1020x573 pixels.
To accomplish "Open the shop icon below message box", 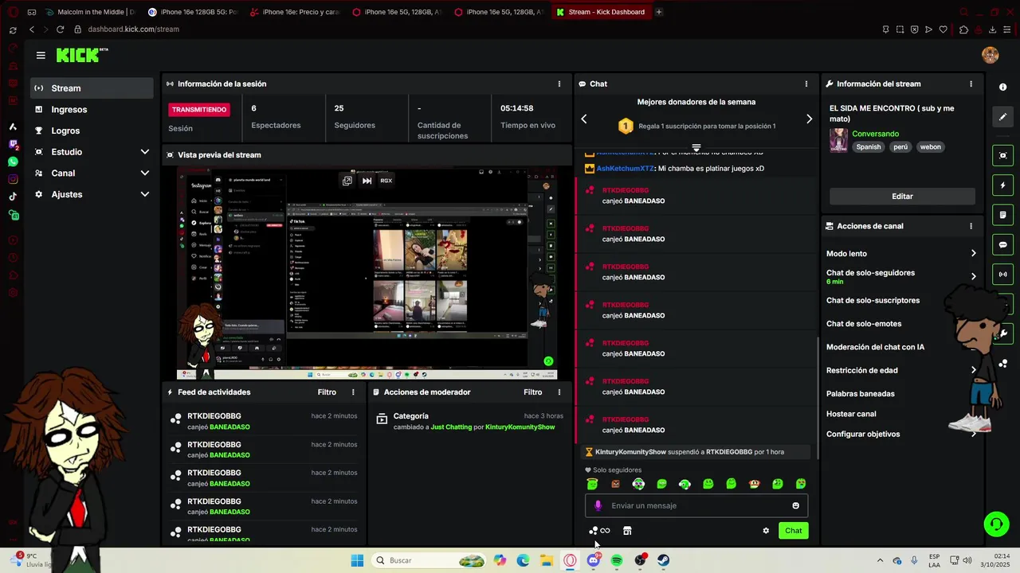I will click(627, 531).
